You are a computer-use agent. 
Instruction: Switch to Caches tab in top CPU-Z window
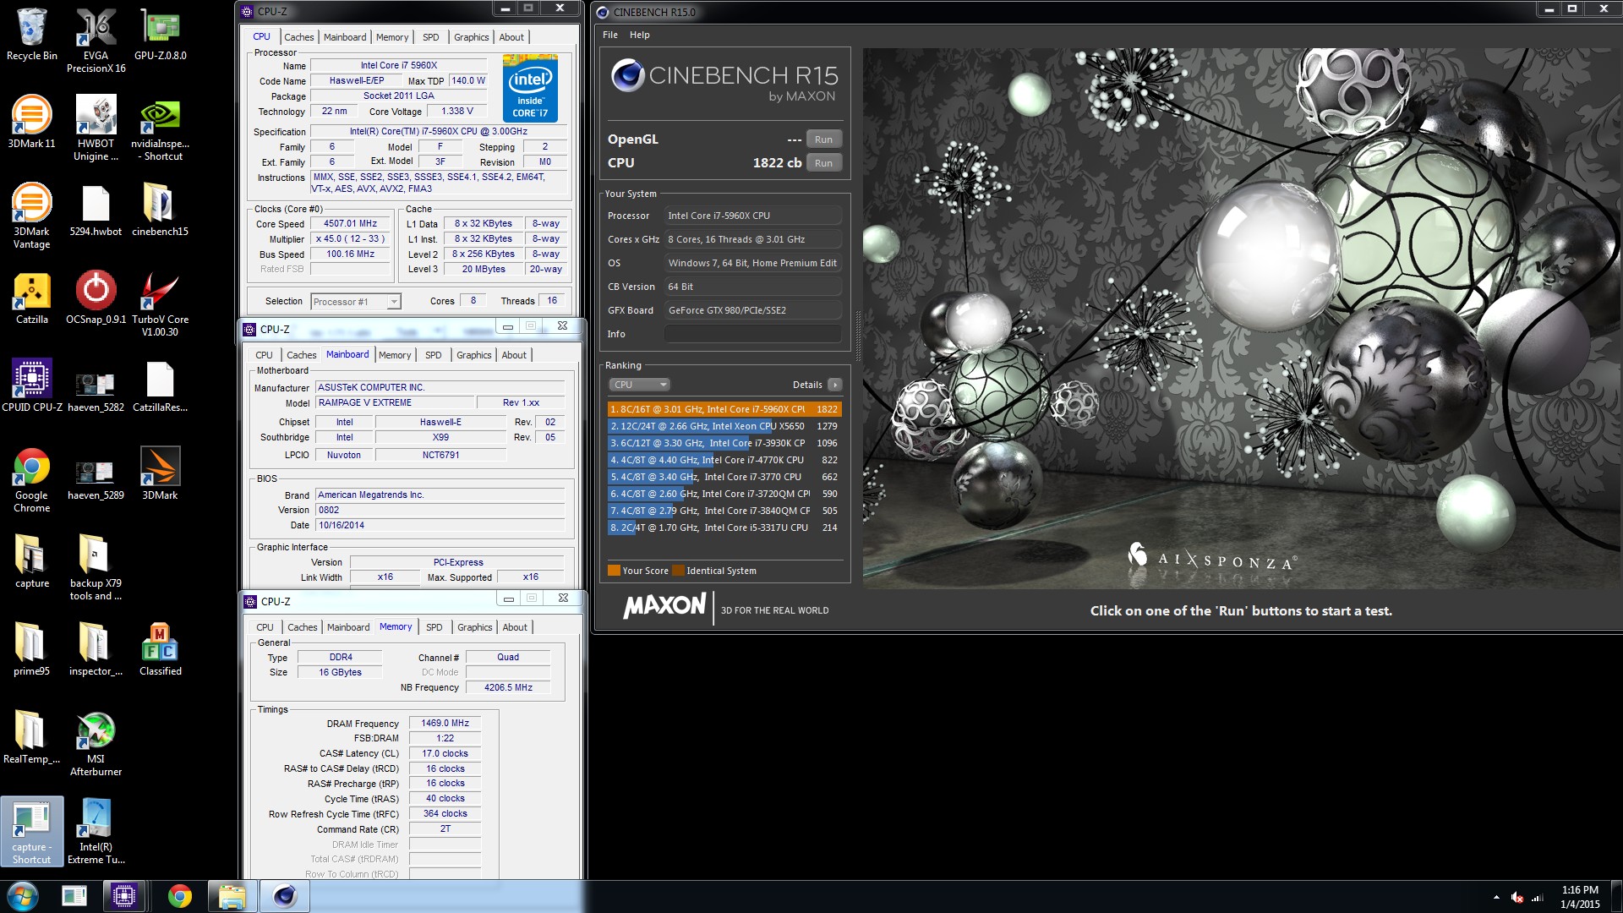298,37
